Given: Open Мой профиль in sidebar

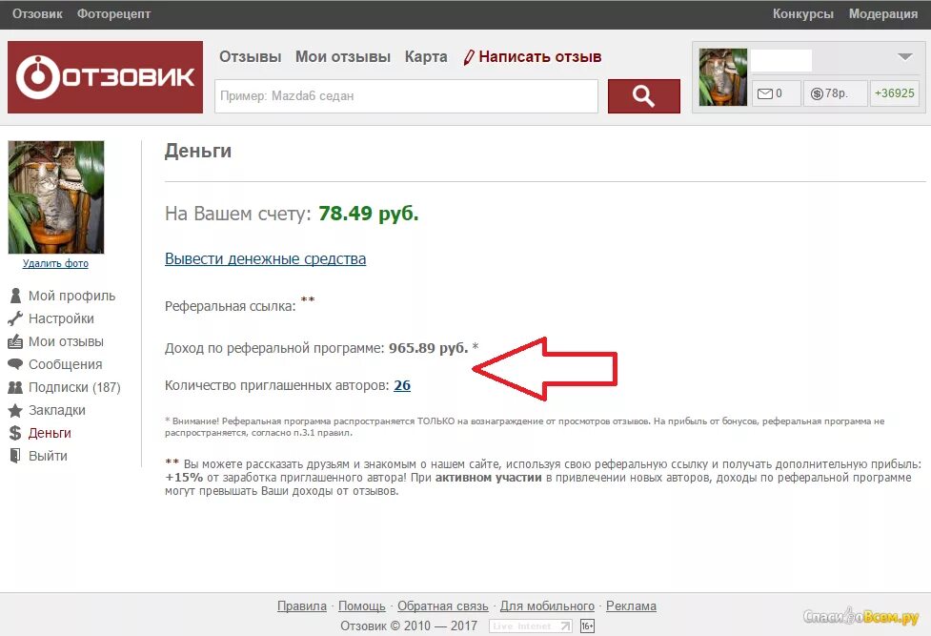Looking at the screenshot, I should tap(62, 296).
